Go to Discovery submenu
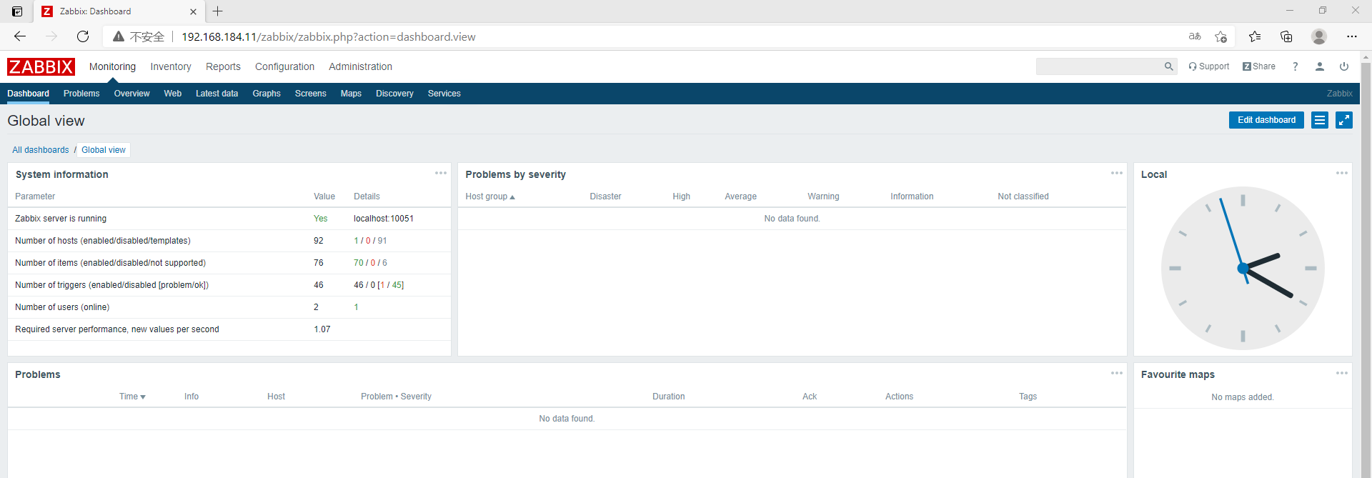 pos(394,94)
